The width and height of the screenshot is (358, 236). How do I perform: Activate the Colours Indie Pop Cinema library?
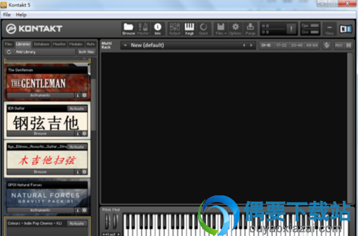click(x=77, y=224)
